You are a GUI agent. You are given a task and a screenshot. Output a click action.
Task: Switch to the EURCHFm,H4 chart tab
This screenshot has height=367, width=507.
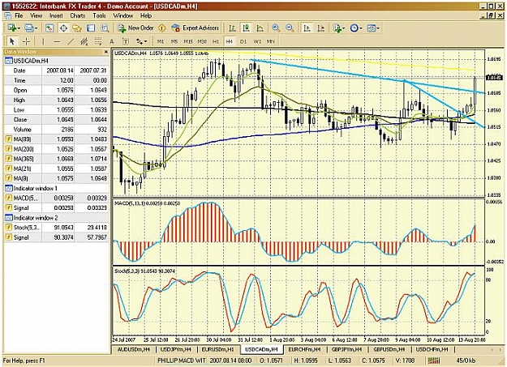click(304, 349)
